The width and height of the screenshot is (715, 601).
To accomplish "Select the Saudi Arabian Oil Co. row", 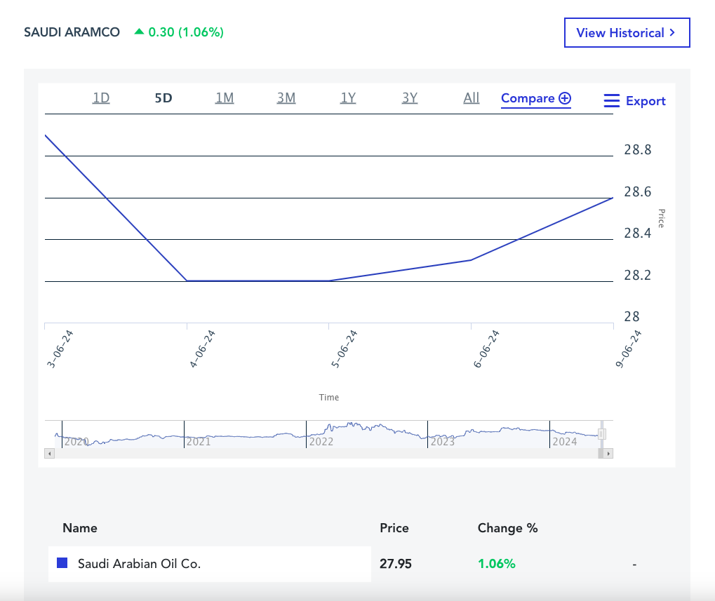I will coord(209,564).
